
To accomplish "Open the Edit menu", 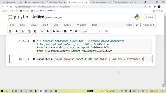I will click(x=22, y=25).
